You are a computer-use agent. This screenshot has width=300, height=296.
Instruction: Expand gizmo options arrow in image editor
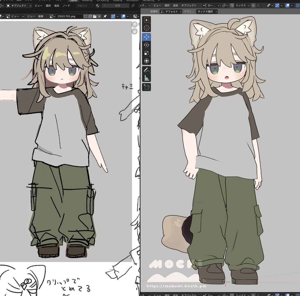coord(117,16)
